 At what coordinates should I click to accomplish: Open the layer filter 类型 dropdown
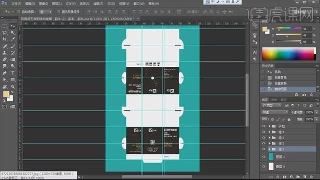[271, 105]
